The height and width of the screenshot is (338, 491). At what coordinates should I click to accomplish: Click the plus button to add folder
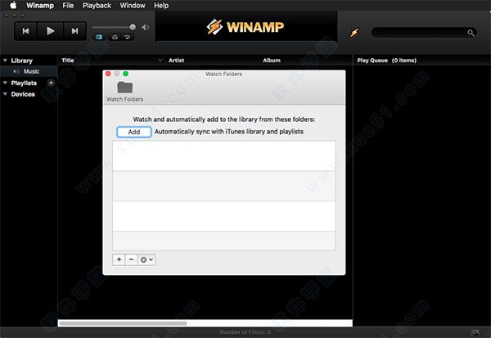click(119, 259)
